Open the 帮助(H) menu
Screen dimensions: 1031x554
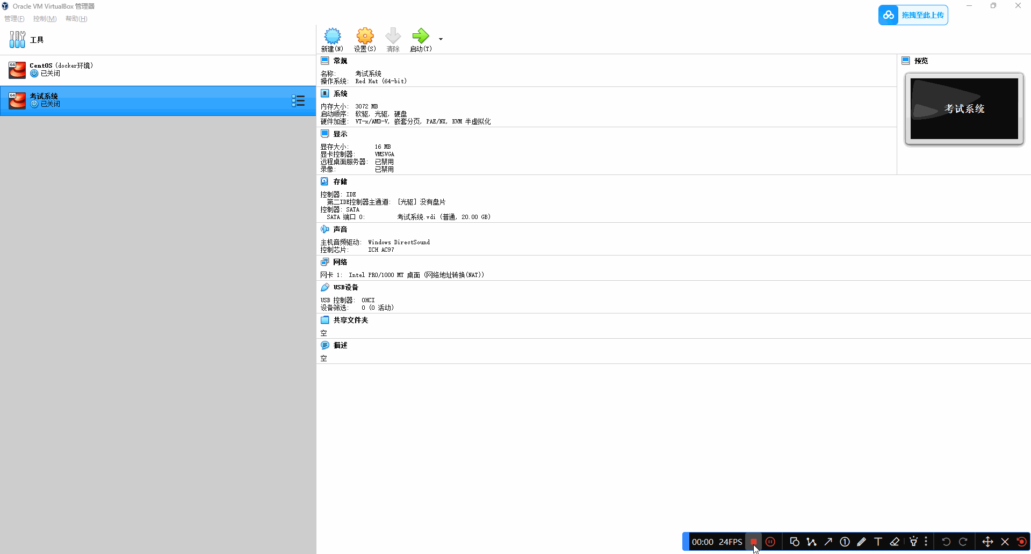(76, 19)
